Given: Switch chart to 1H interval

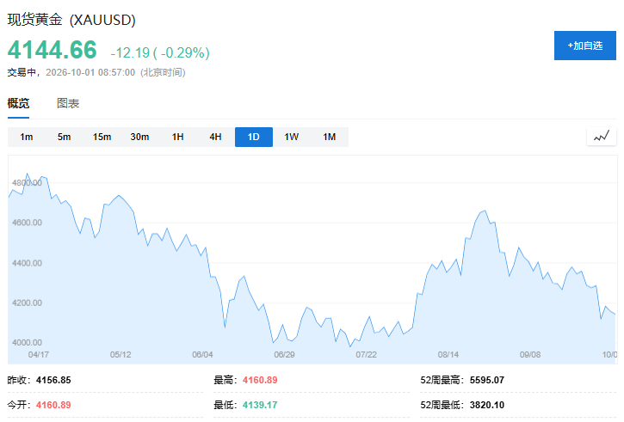Looking at the screenshot, I should point(177,138).
